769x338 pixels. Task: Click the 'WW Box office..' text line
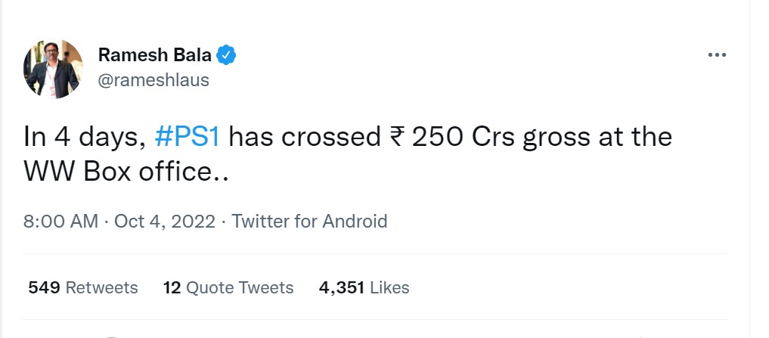[x=126, y=171]
